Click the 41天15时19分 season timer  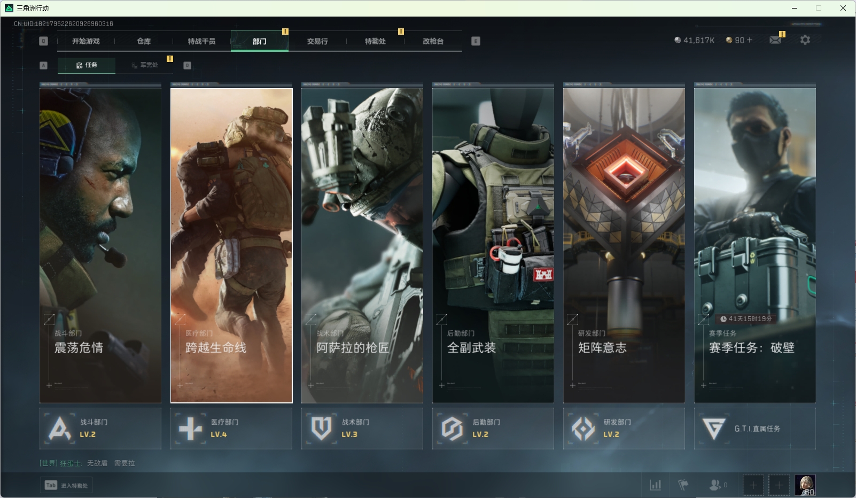coord(746,319)
